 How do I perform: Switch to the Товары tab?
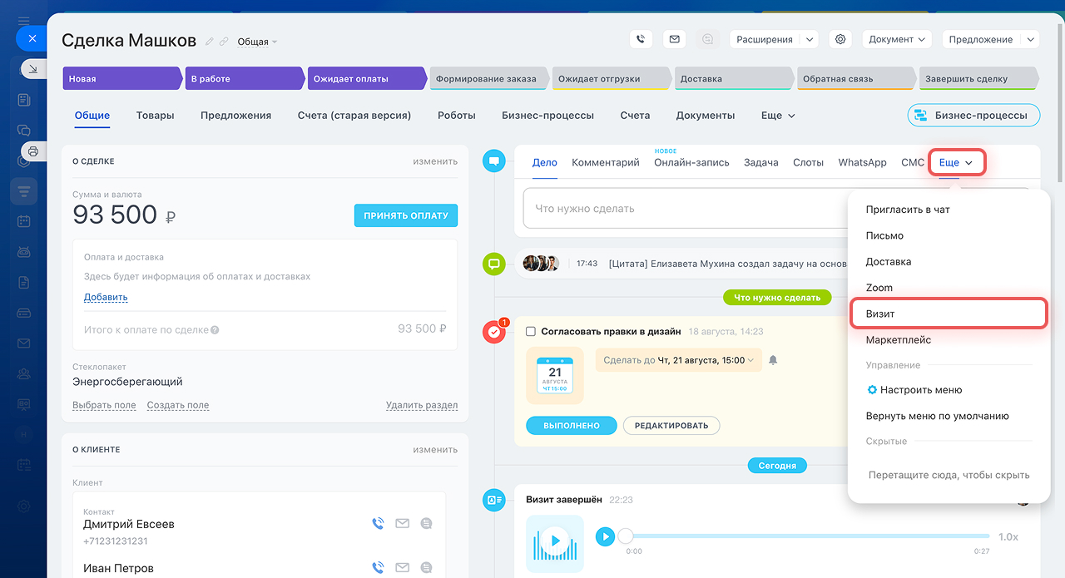click(x=155, y=116)
